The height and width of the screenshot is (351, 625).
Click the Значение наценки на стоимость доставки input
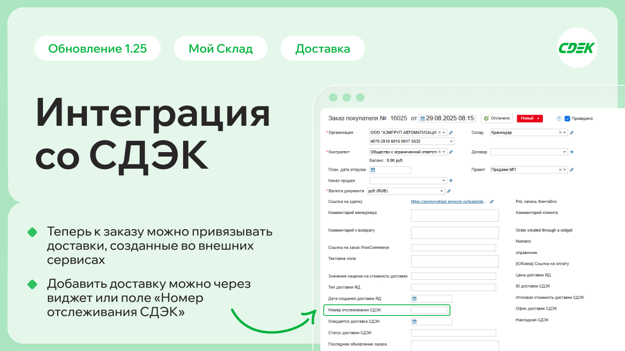(x=454, y=276)
